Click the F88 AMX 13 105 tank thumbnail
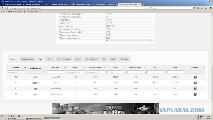This screenshot has height=120, width=213. coord(36,94)
